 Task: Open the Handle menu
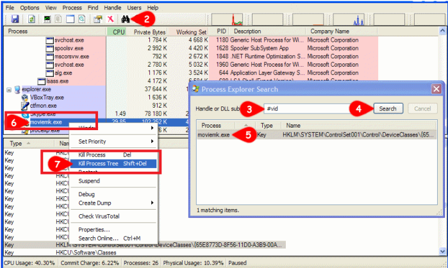click(x=113, y=8)
